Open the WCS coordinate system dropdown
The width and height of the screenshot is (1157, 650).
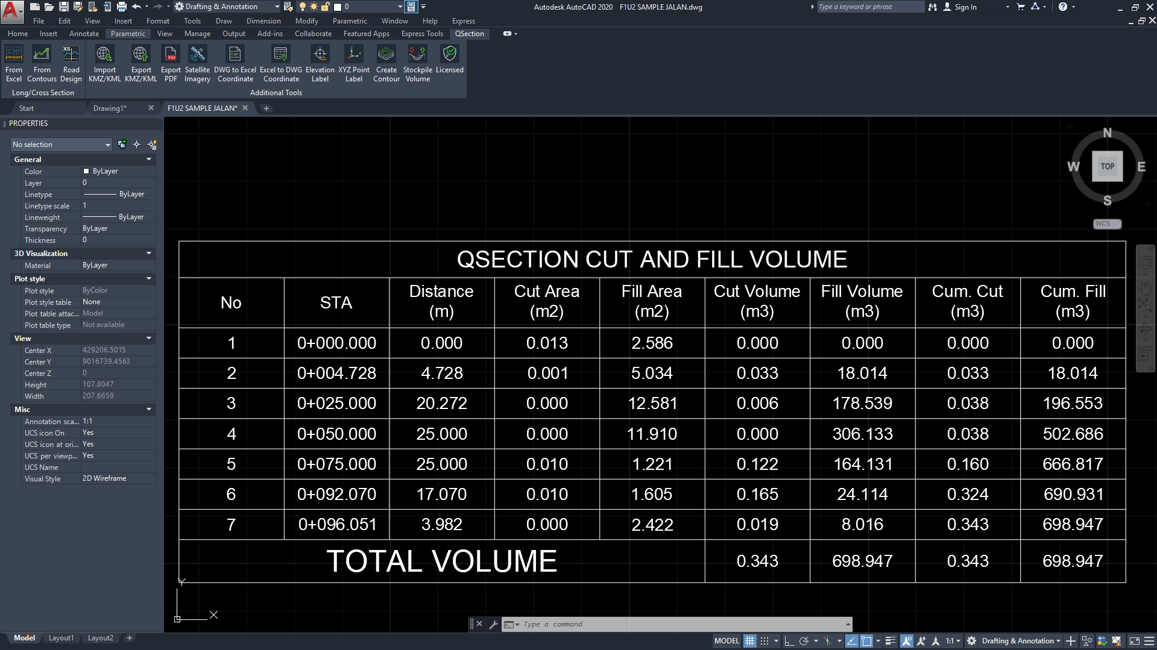pos(1107,223)
